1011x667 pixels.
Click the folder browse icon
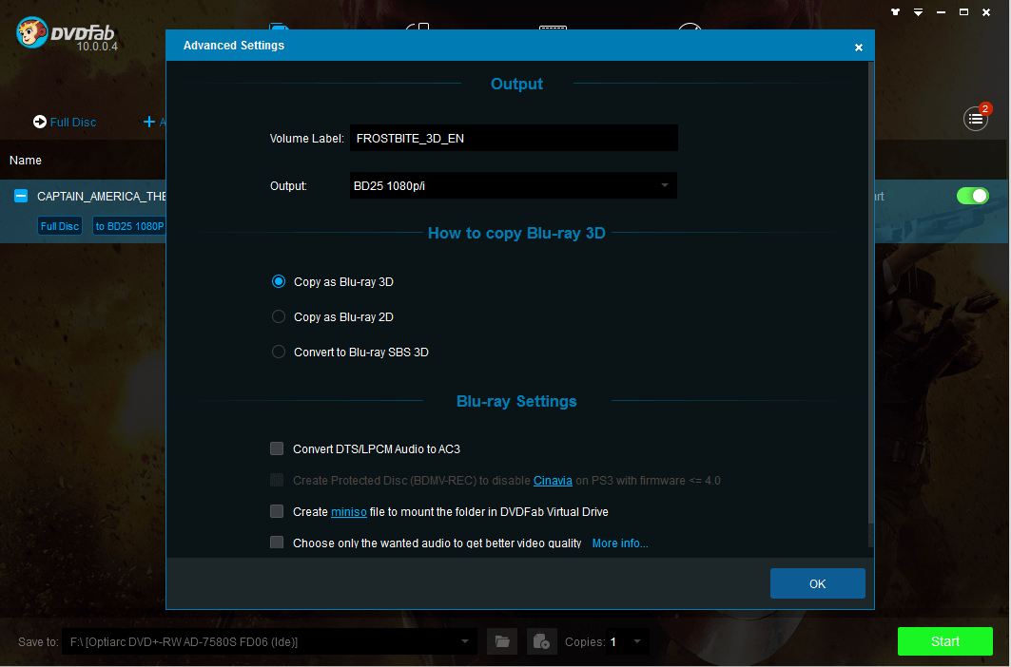pyautogui.click(x=502, y=642)
